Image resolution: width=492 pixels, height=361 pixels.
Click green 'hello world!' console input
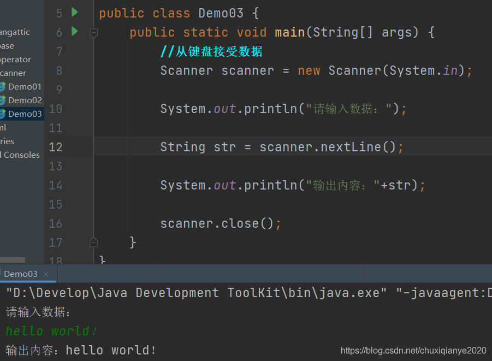pyautogui.click(x=51, y=331)
